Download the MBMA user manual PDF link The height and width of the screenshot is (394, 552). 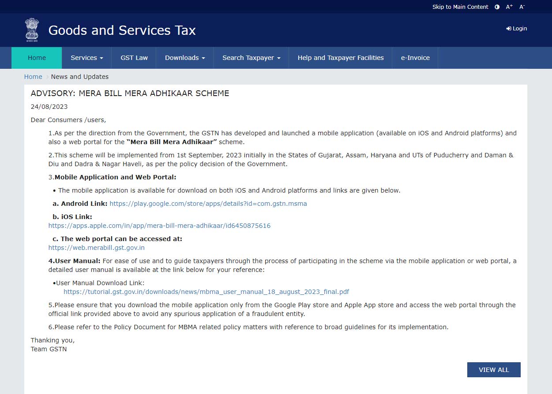coord(206,292)
